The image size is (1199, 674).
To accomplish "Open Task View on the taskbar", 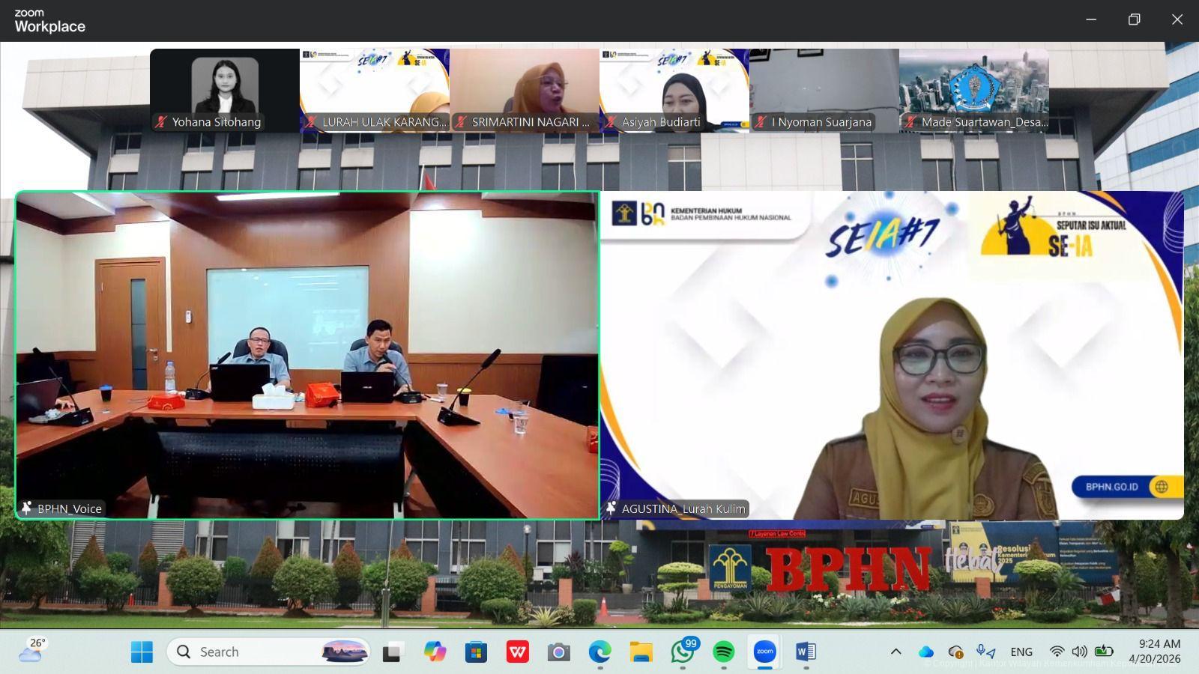I will pos(391,652).
